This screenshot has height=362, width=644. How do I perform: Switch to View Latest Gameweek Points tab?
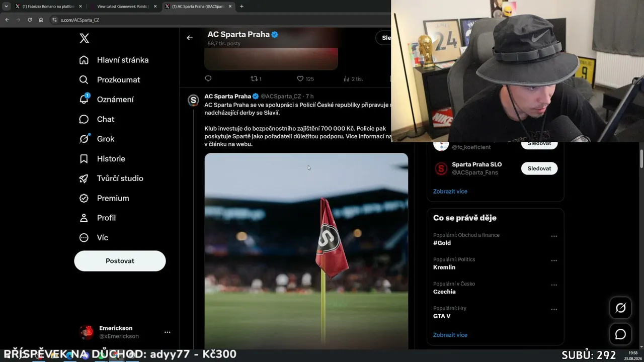(x=123, y=7)
